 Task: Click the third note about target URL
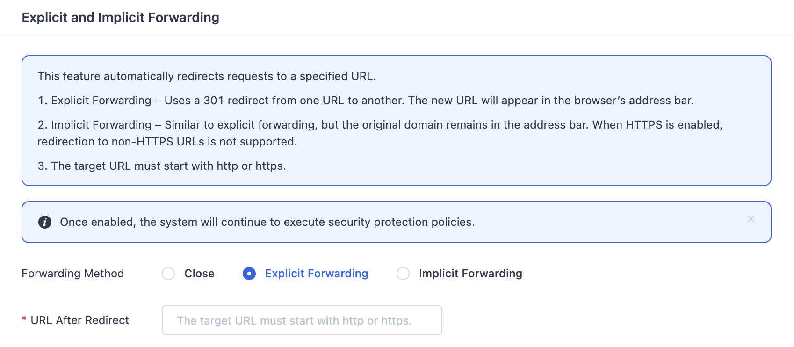162,166
